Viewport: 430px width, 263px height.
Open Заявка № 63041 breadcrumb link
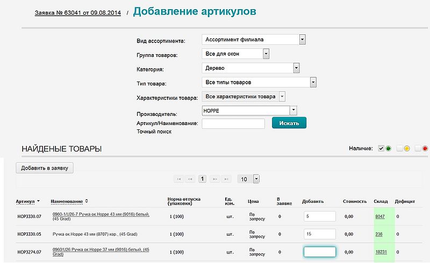(78, 12)
